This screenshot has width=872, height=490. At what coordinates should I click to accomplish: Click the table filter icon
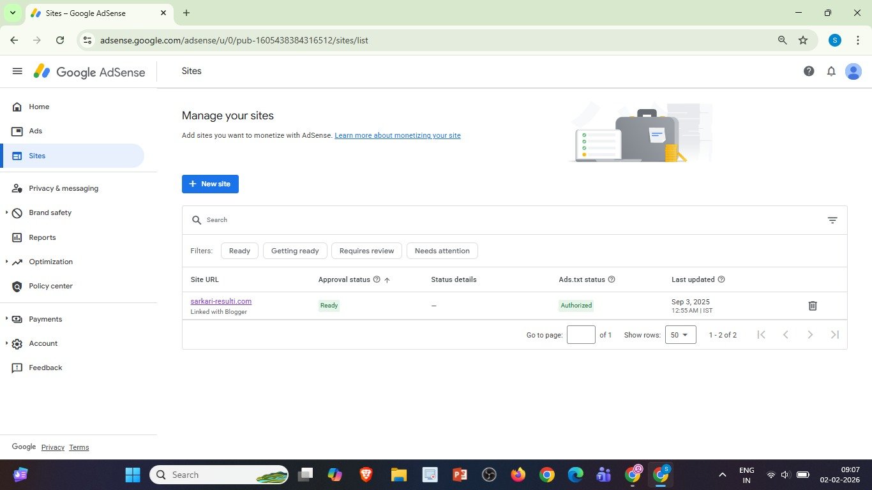pyautogui.click(x=832, y=220)
